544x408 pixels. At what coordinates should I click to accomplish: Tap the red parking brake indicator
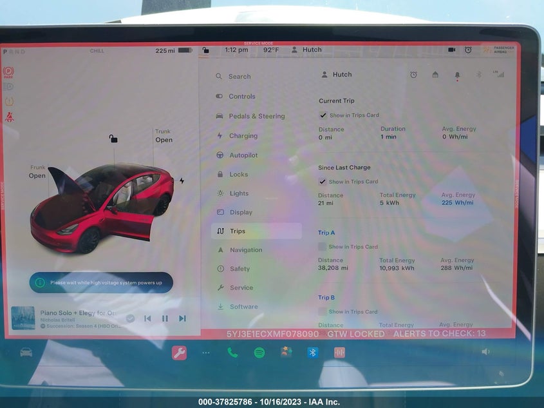click(x=8, y=72)
